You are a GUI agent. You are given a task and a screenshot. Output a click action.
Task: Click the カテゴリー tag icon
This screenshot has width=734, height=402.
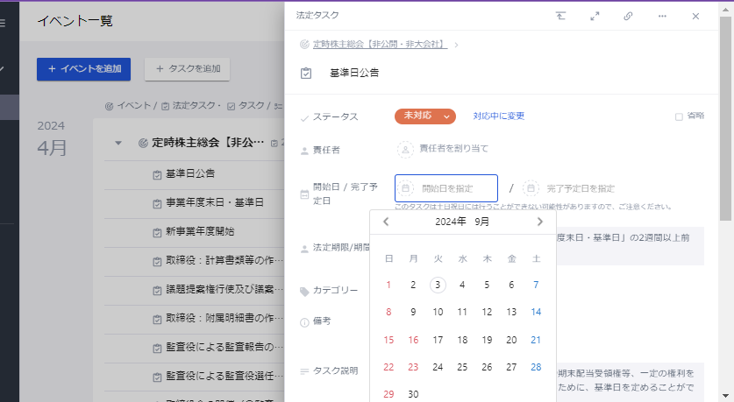pyautogui.click(x=304, y=292)
